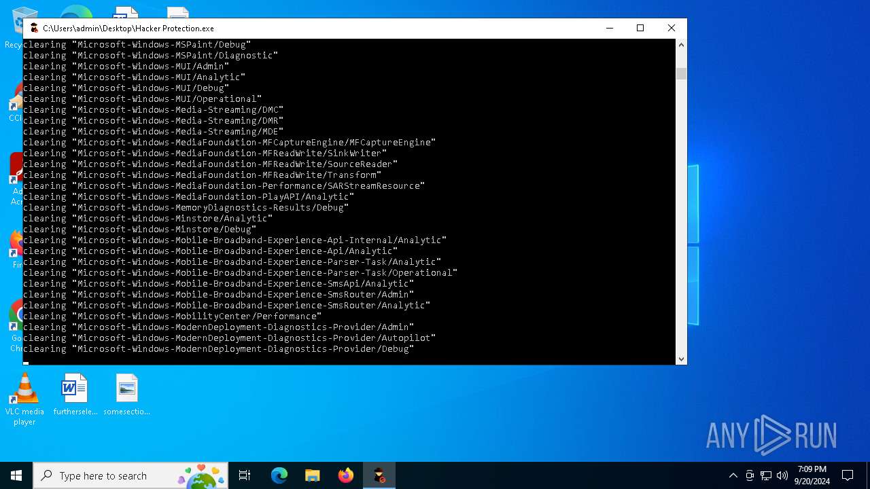Open the notification center icon
The width and height of the screenshot is (870, 489).
pyautogui.click(x=848, y=475)
